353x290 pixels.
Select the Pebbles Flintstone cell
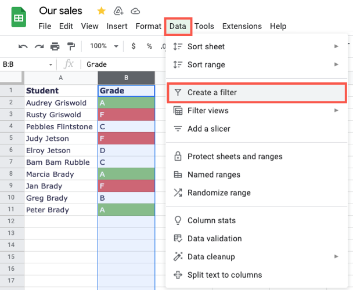pos(61,126)
